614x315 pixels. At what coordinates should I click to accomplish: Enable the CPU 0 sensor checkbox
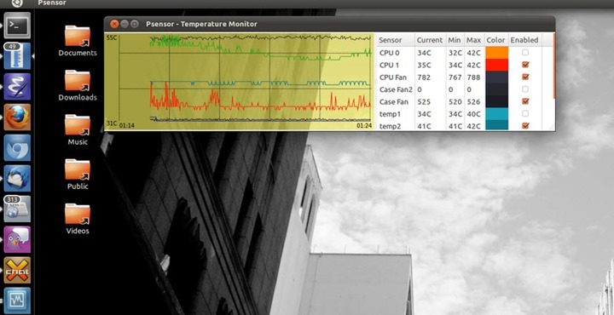525,53
